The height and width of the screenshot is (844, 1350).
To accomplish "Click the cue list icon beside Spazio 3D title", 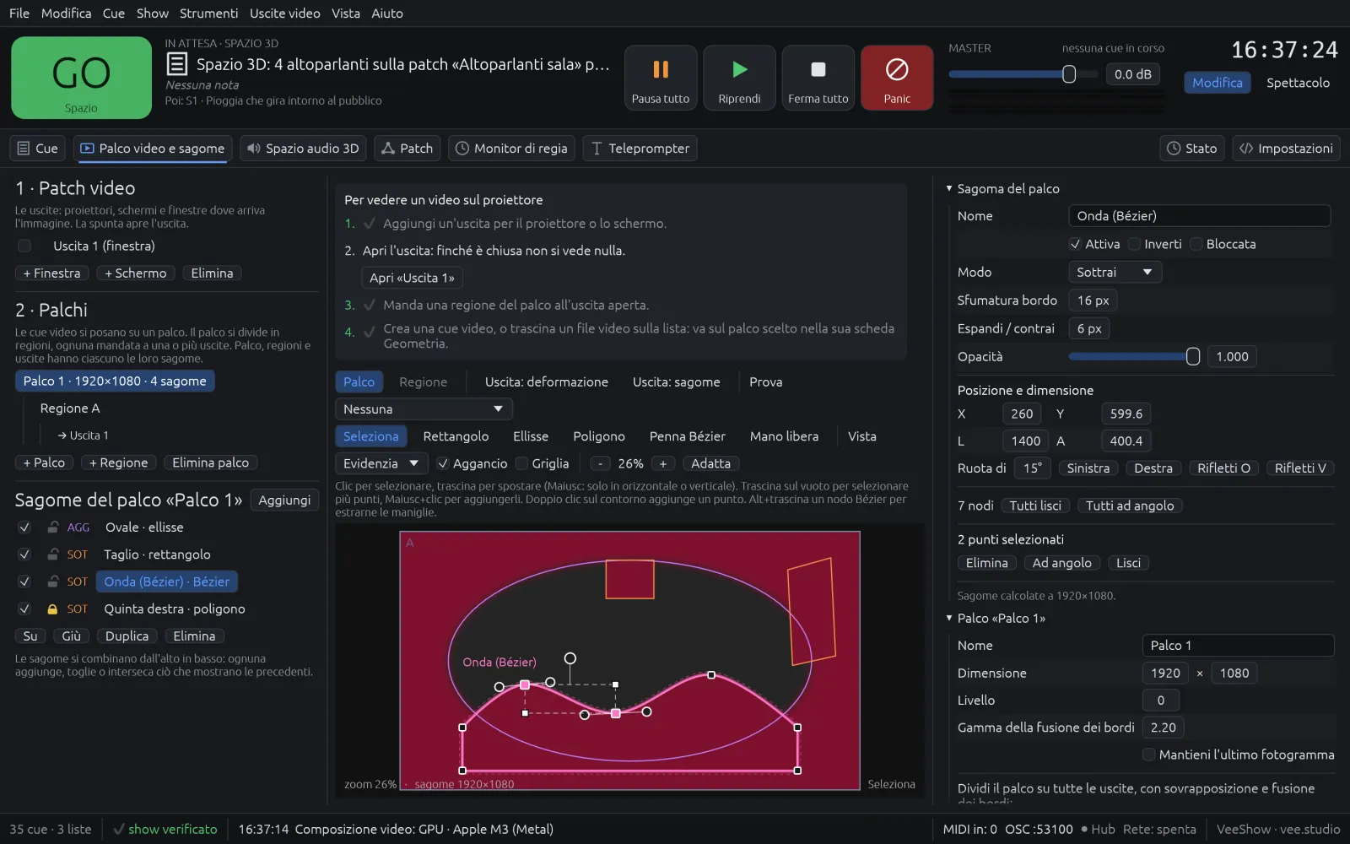I will [x=176, y=64].
